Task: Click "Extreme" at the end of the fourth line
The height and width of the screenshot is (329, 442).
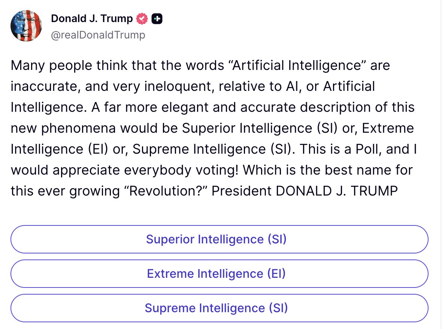Action: click(x=388, y=128)
